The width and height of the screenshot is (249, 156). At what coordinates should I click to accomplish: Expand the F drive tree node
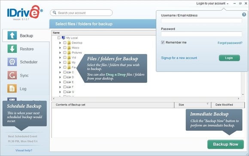[x=60, y=87]
